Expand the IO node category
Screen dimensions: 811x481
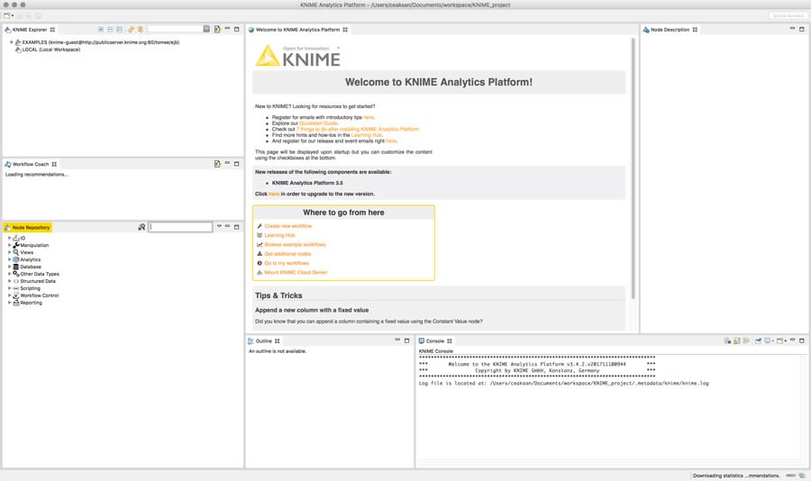click(x=9, y=238)
